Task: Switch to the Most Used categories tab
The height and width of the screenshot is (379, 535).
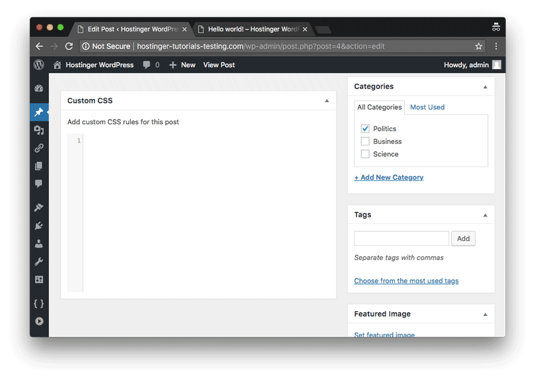Action: (427, 107)
